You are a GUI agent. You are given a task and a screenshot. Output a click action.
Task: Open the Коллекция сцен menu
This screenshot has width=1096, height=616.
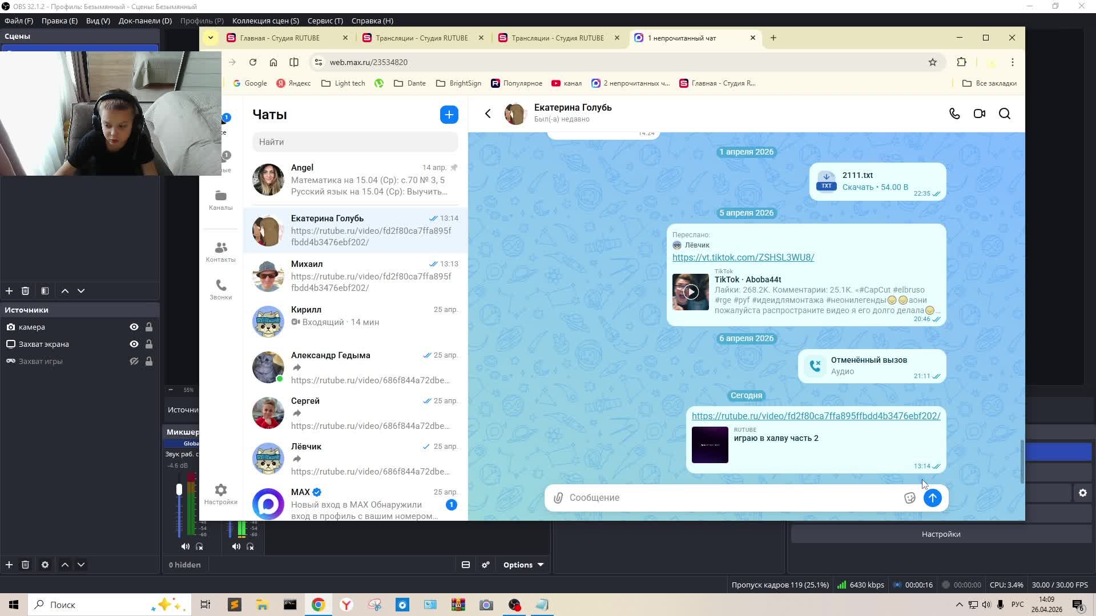265,21
